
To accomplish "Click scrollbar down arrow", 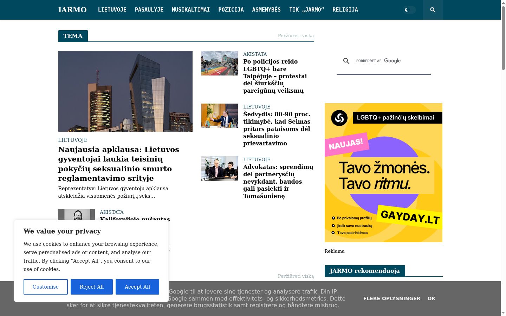I will [x=503, y=312].
